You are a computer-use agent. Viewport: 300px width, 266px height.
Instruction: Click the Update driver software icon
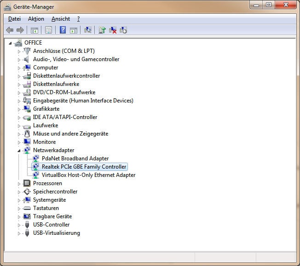[x=102, y=30]
